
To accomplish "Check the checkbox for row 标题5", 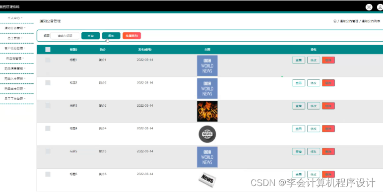I will [48, 151].
